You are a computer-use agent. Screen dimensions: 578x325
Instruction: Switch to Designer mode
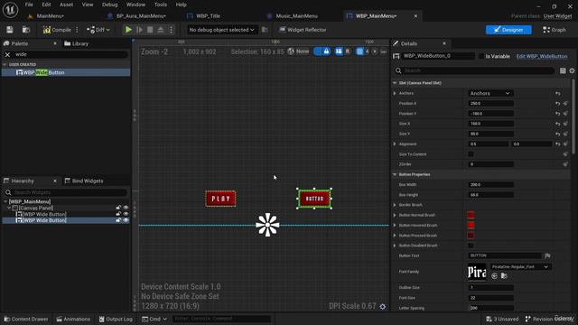(508, 30)
